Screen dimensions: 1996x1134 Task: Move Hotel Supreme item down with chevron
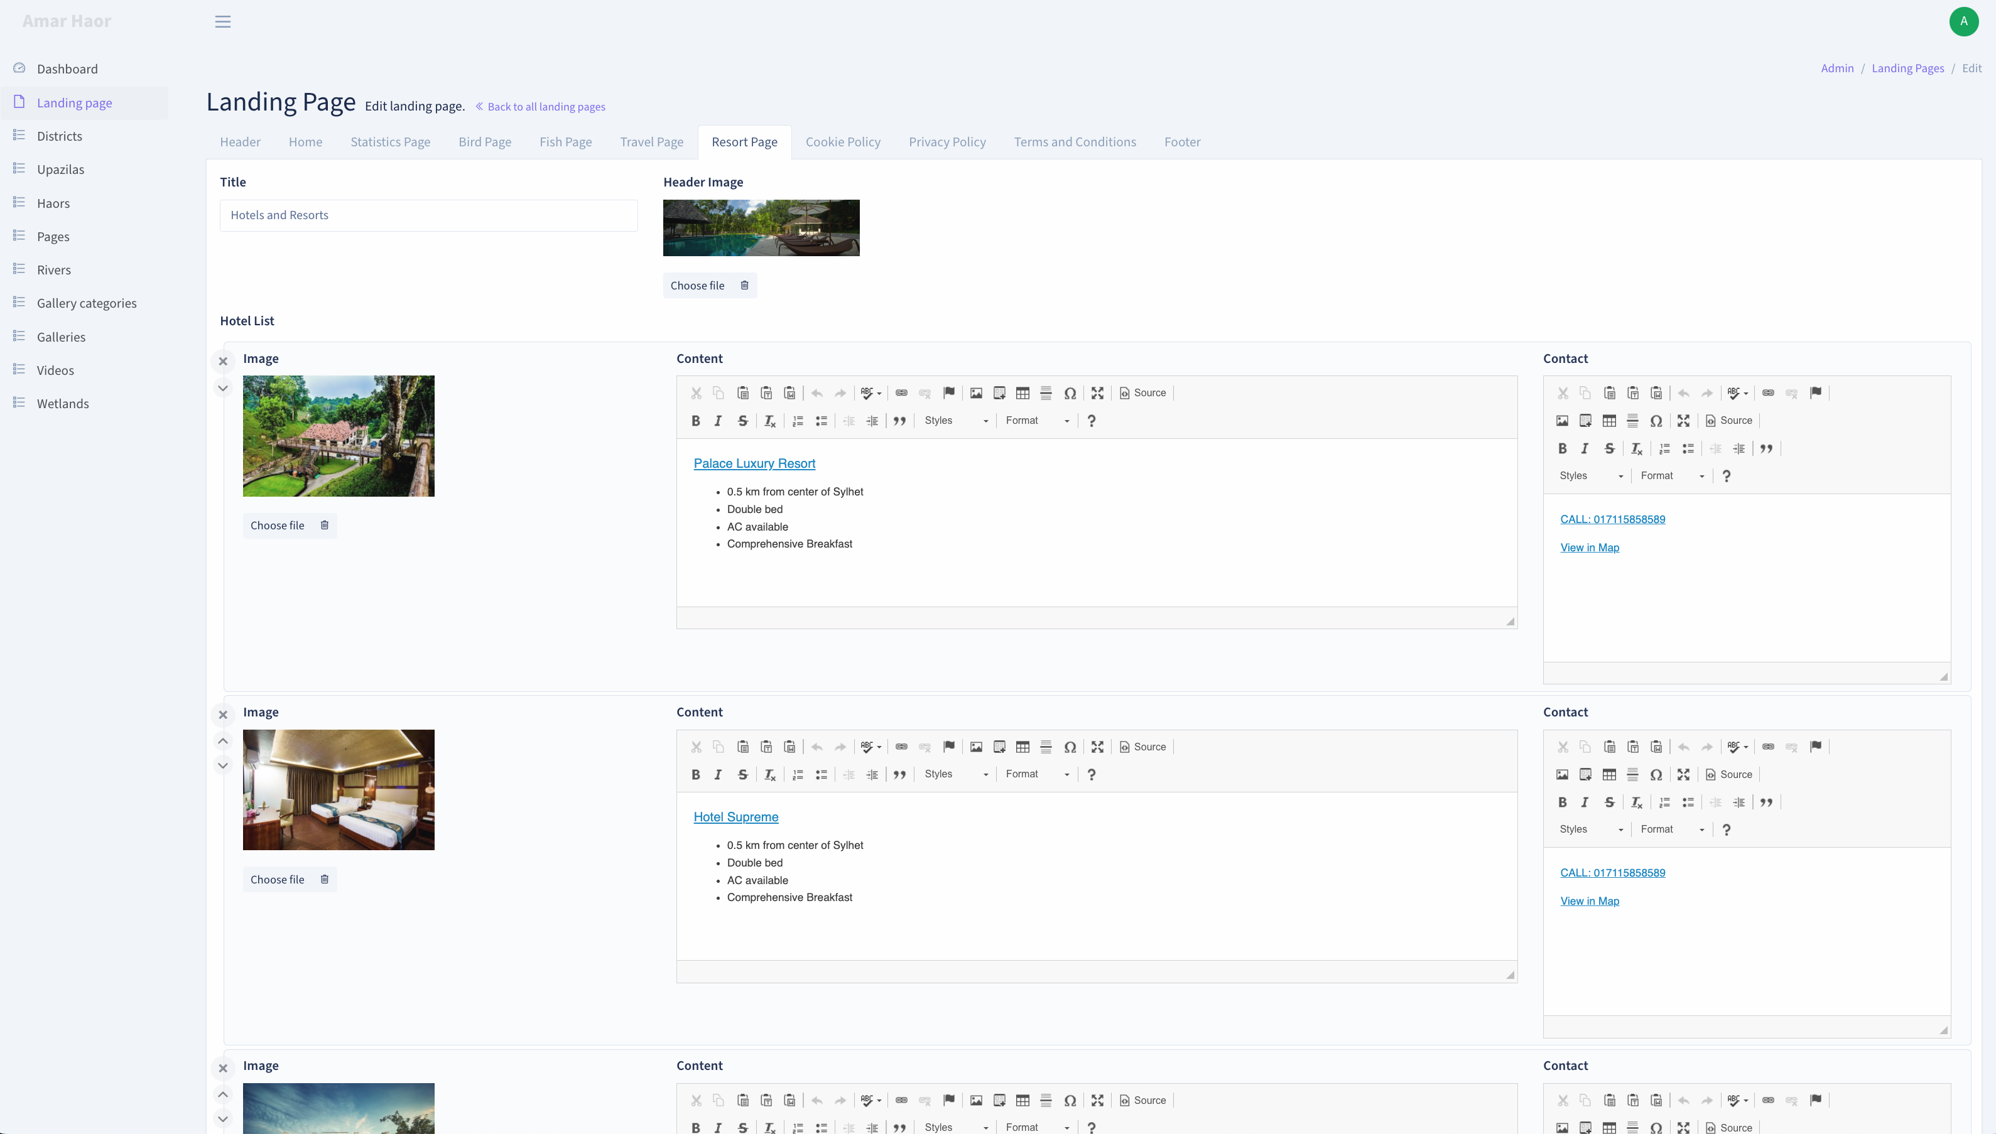pyautogui.click(x=223, y=765)
